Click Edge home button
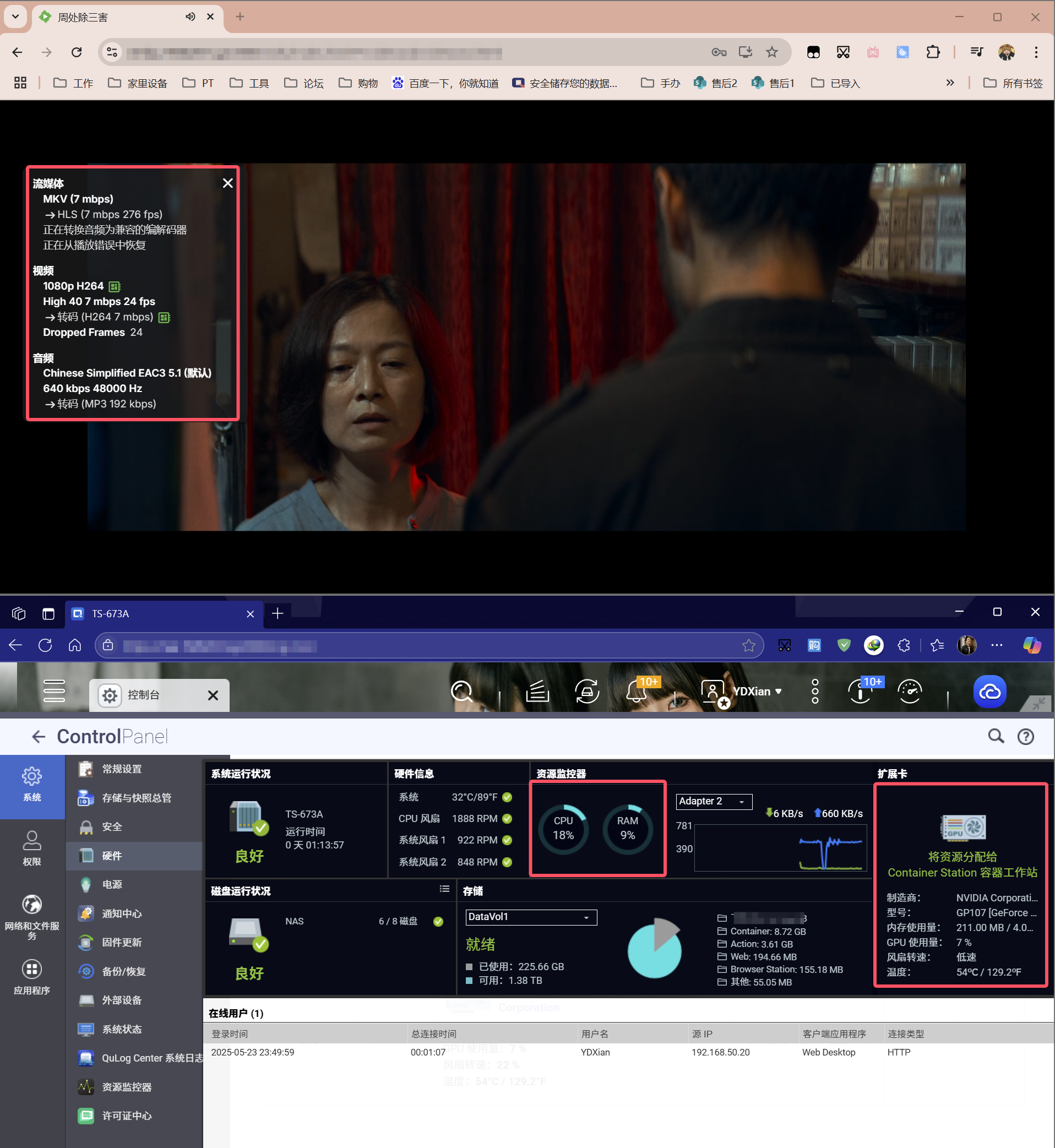 (x=75, y=645)
